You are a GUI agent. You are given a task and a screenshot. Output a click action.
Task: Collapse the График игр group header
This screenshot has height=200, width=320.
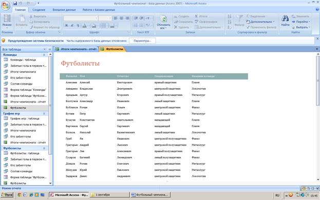(44, 113)
